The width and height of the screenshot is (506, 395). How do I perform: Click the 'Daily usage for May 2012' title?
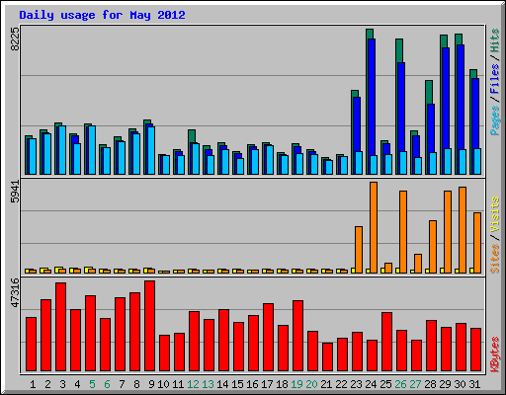point(102,15)
